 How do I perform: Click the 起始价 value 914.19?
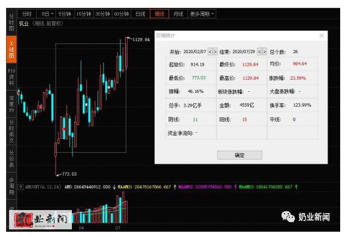(x=198, y=65)
